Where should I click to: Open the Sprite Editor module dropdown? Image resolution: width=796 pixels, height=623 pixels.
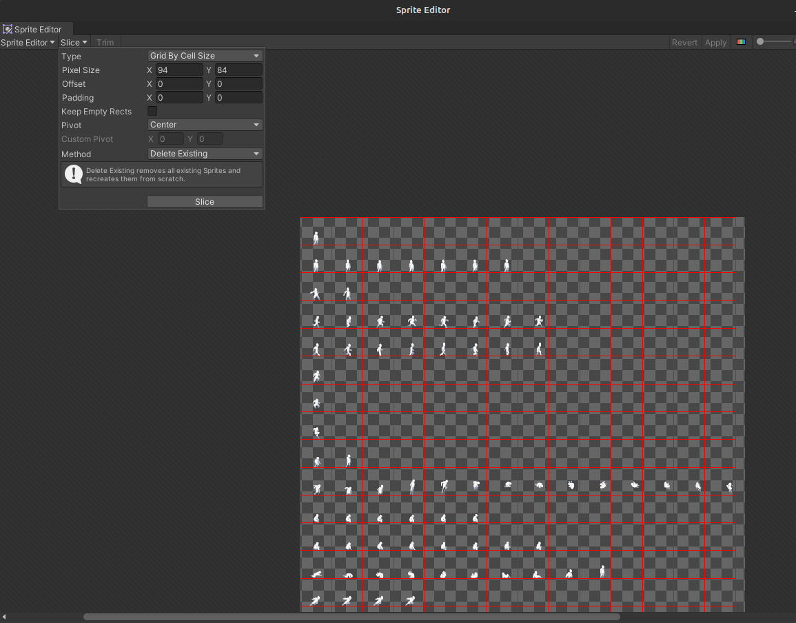[x=28, y=43]
